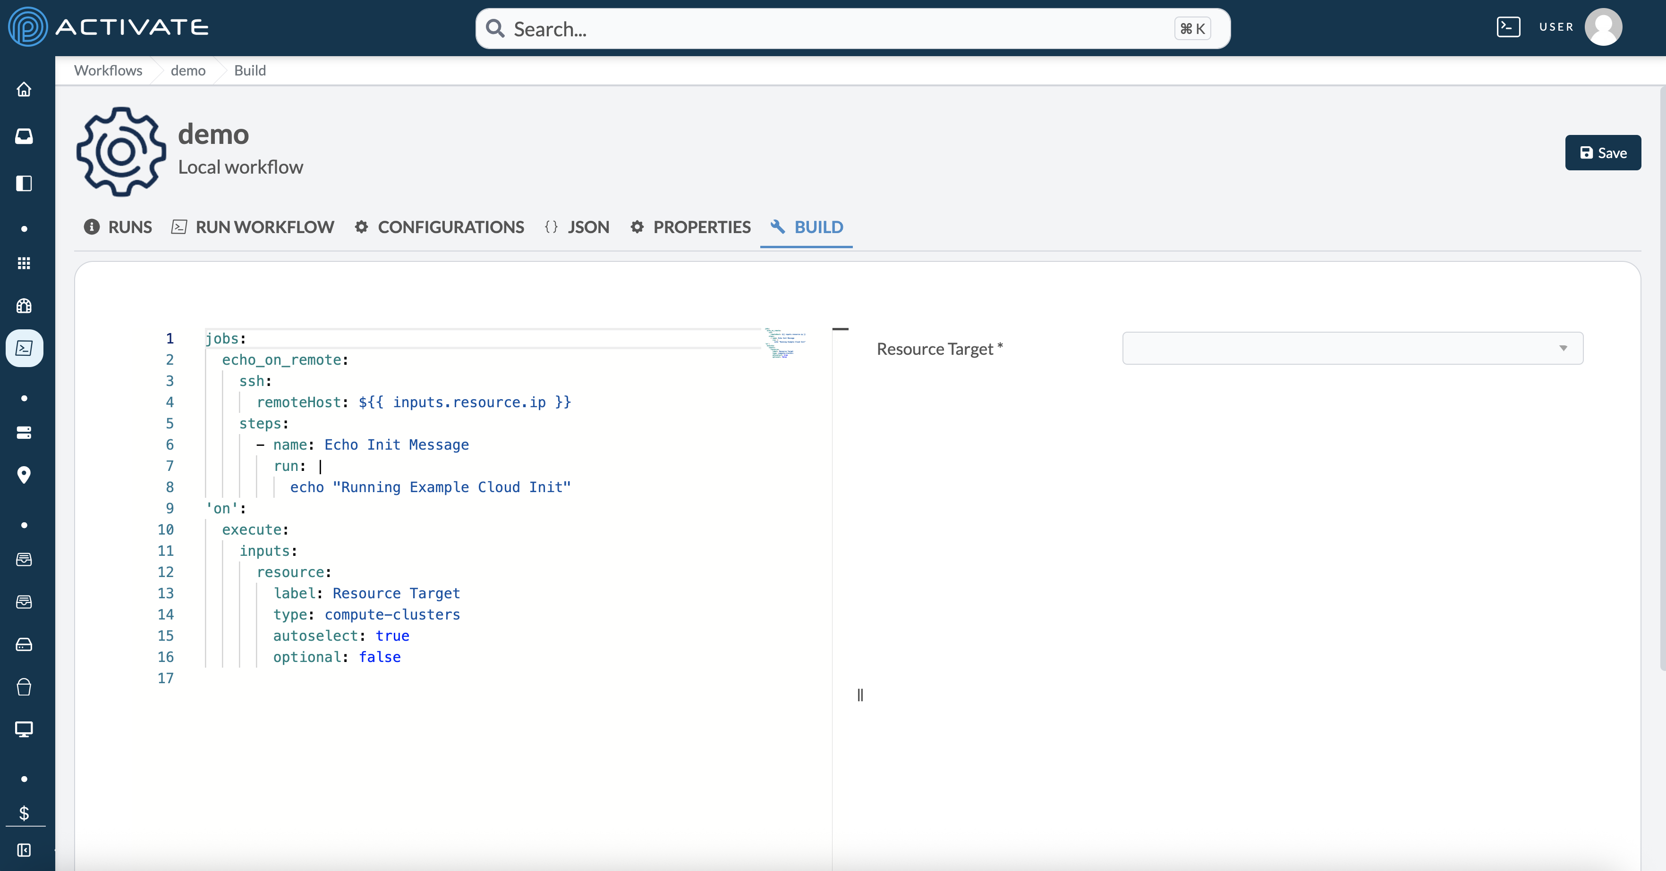Click the editor pane divider handle
Image resolution: width=1666 pixels, height=871 pixels.
[859, 695]
